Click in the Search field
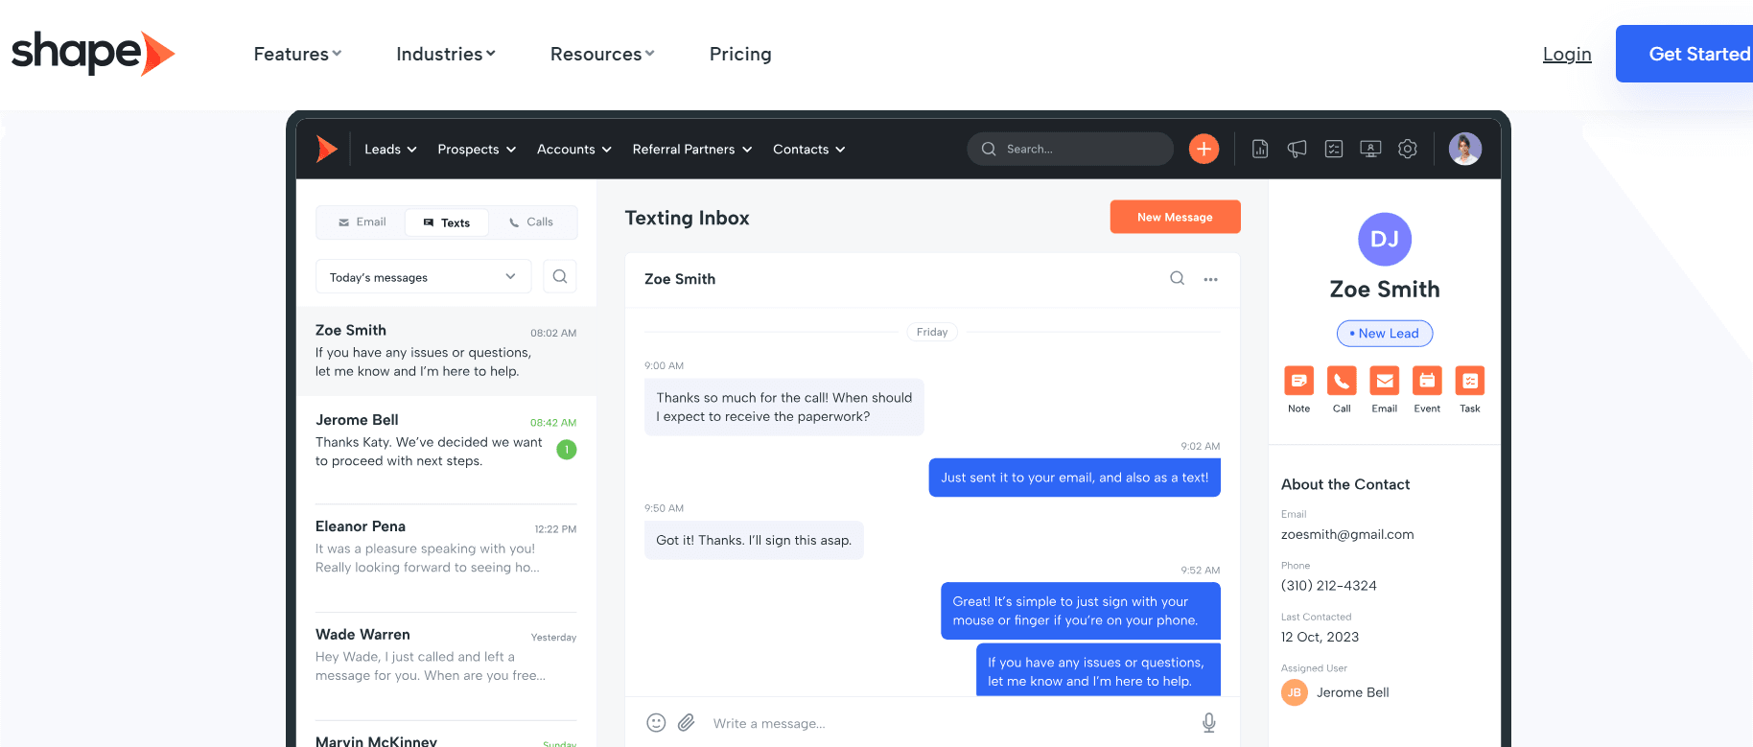Screen dimensions: 1753x747 point(1070,149)
